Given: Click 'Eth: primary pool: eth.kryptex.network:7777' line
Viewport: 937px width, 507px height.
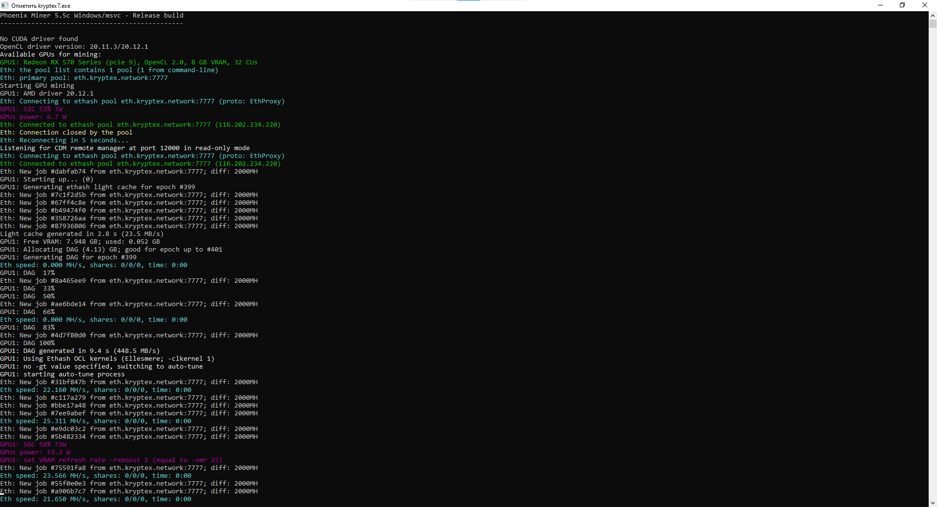Looking at the screenshot, I should [84, 78].
